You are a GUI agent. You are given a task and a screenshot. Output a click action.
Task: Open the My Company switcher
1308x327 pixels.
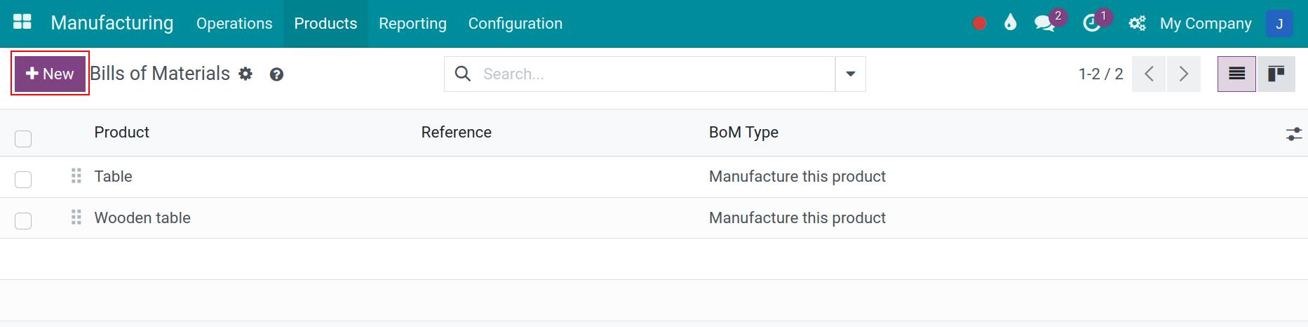coord(1205,23)
